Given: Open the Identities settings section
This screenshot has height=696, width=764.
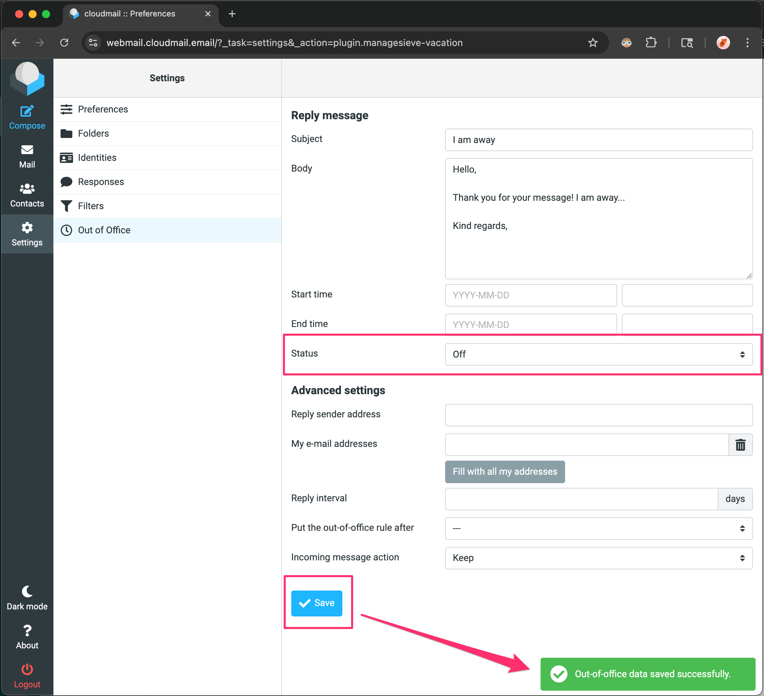Looking at the screenshot, I should [97, 157].
